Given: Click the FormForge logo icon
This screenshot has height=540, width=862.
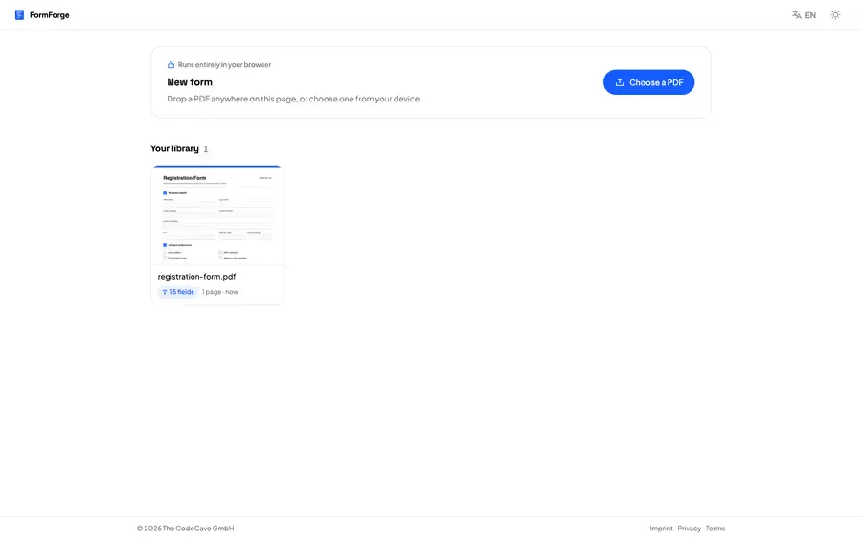Looking at the screenshot, I should point(19,14).
